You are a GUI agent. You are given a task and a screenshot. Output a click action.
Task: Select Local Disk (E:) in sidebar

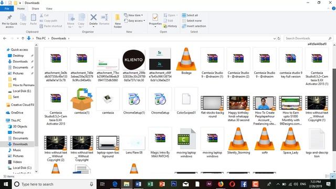[22, 91]
